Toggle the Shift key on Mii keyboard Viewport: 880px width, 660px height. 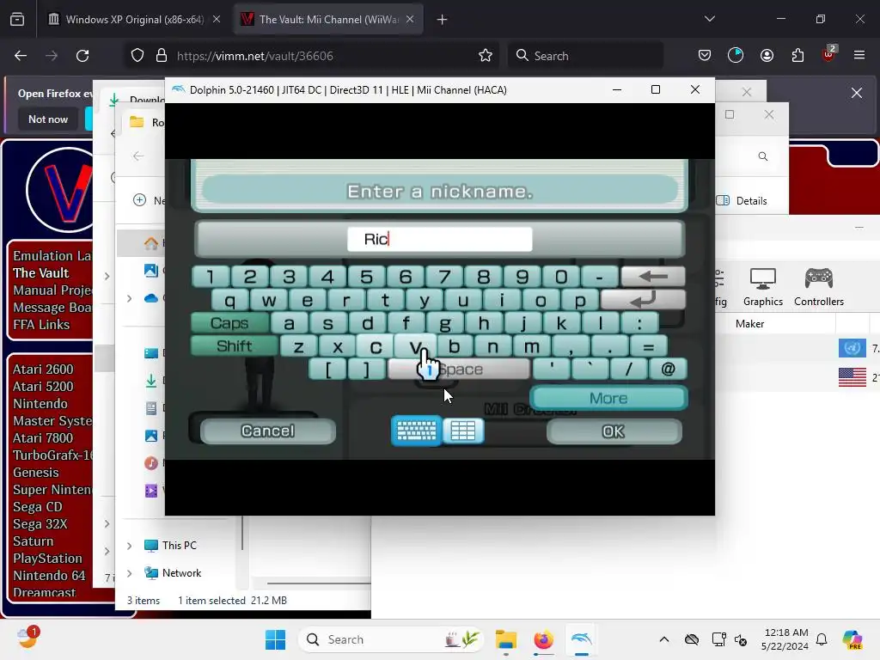234,345
